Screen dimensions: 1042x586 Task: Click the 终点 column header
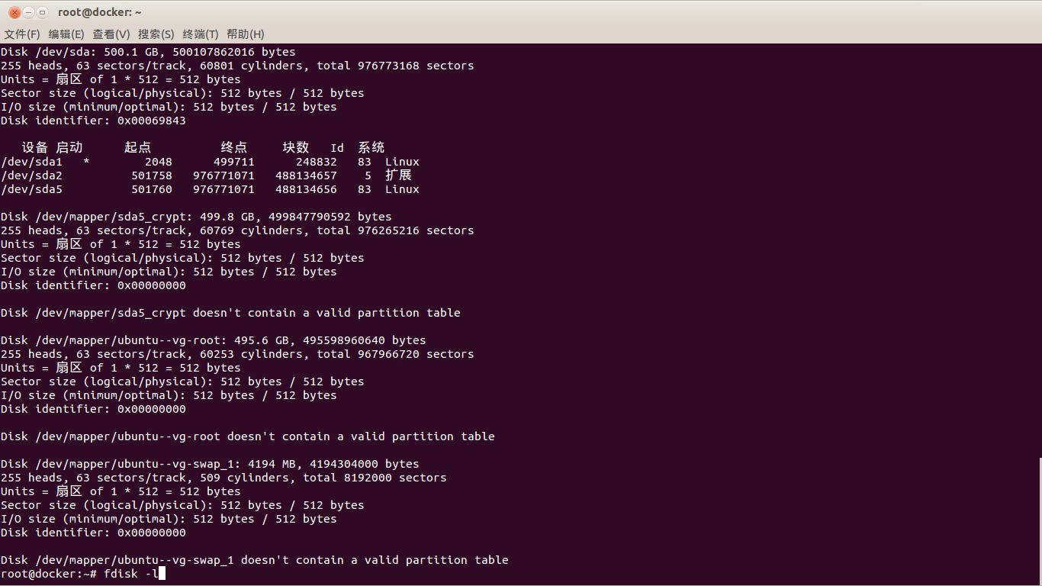click(x=234, y=148)
